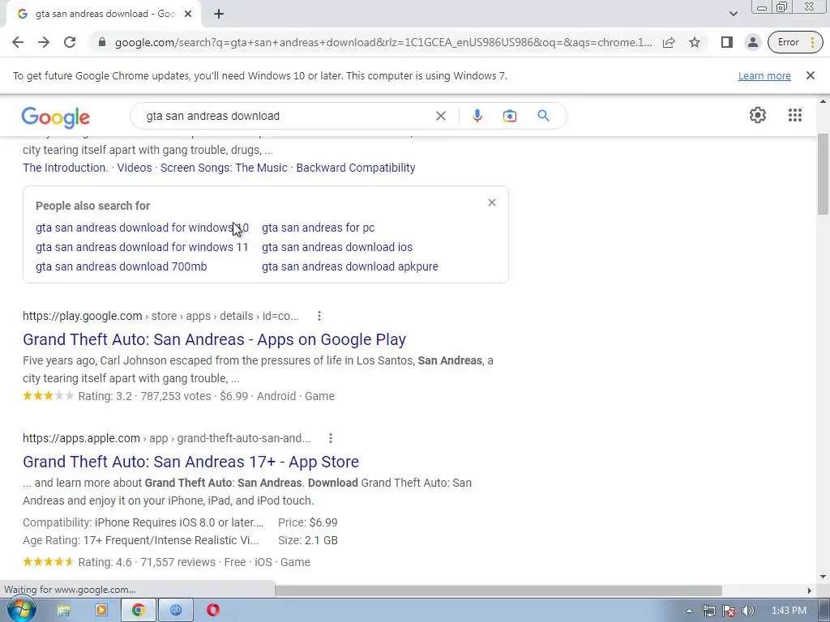Reload the Google search page
Viewport: 830px width, 622px height.
(x=70, y=42)
